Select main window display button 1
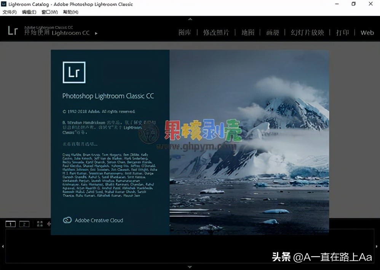The image size is (380, 270). pyautogui.click(x=10, y=224)
